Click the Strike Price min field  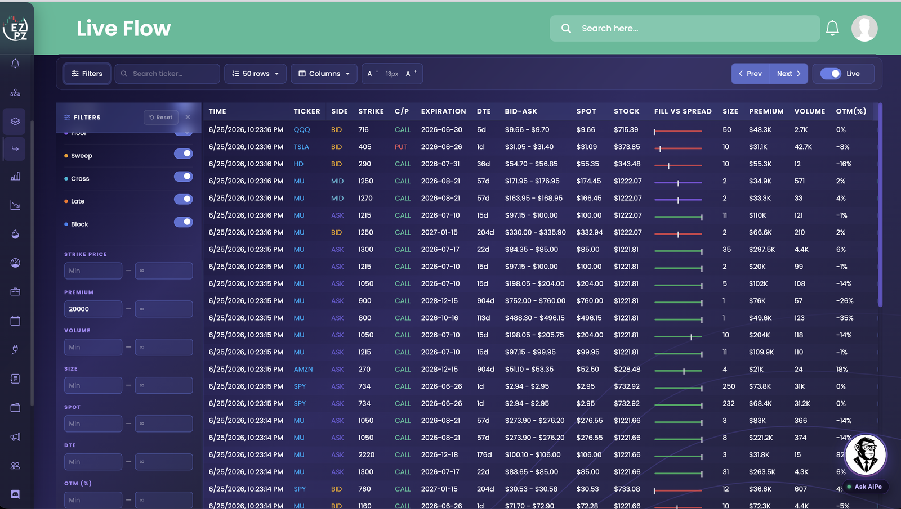tap(93, 271)
